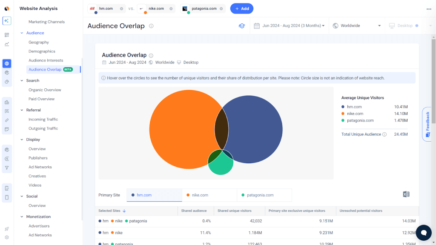
Task: Select the link referral icon in left sidebar
Action: tap(6, 120)
